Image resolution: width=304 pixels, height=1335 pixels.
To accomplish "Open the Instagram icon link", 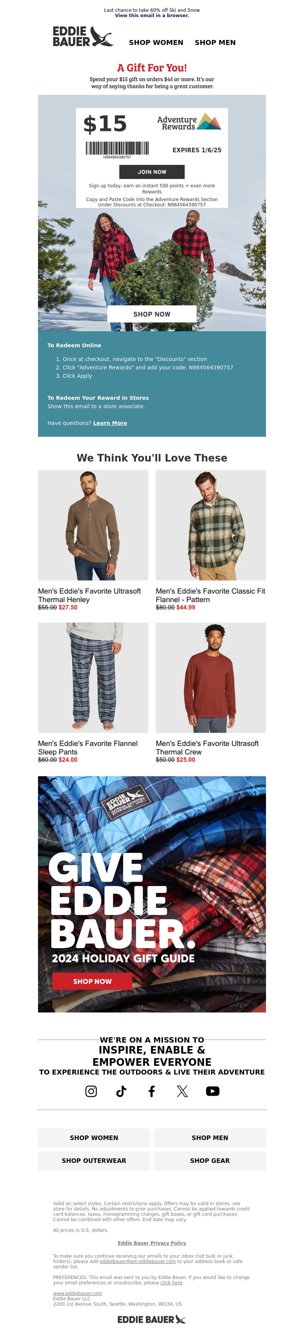I will [x=91, y=1091].
